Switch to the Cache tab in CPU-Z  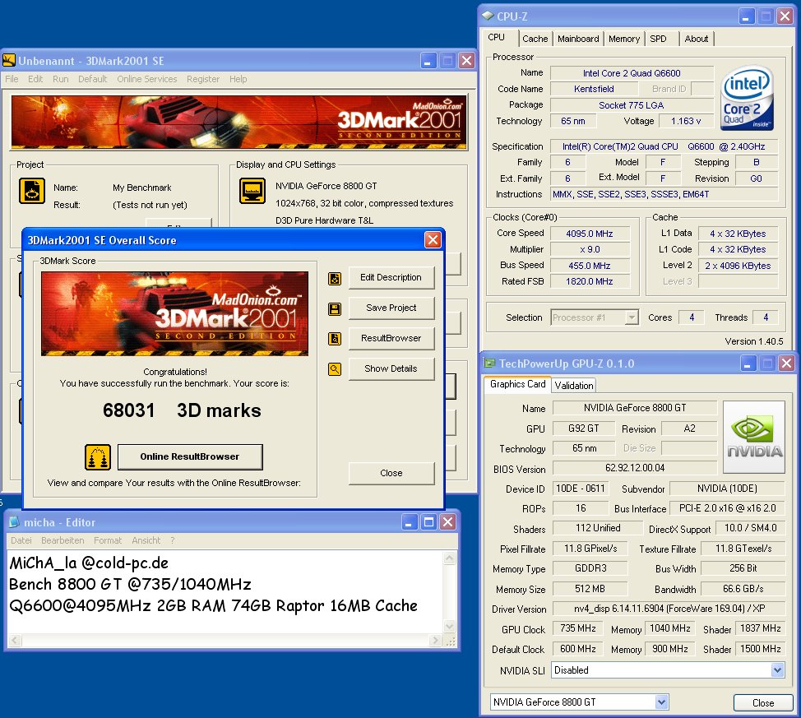point(535,39)
